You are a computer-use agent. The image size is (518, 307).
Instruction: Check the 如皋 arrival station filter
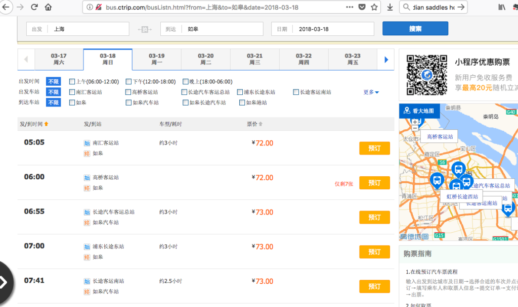72,103
